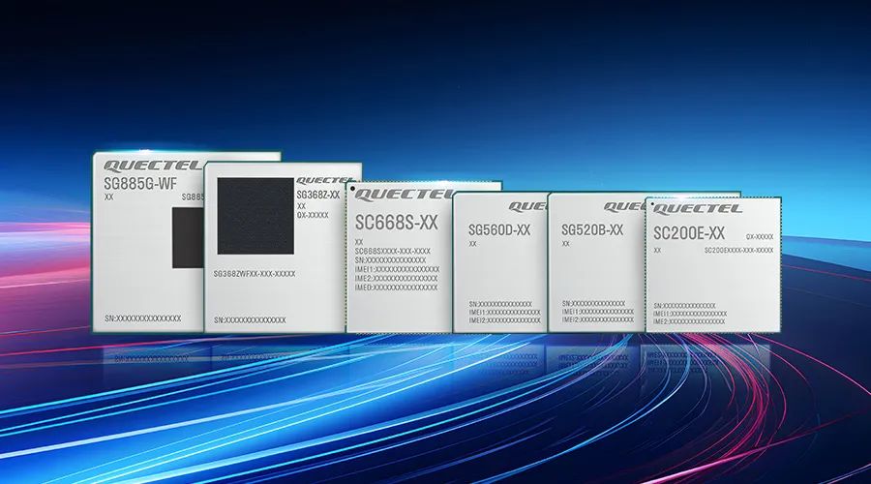Select the SC668S-XX model name text
Screen dimensions: 871x484
pos(396,223)
